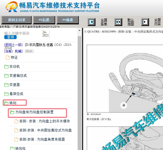Click the full-screen menu arrow icon
The image size is (163, 150).
point(91,22)
